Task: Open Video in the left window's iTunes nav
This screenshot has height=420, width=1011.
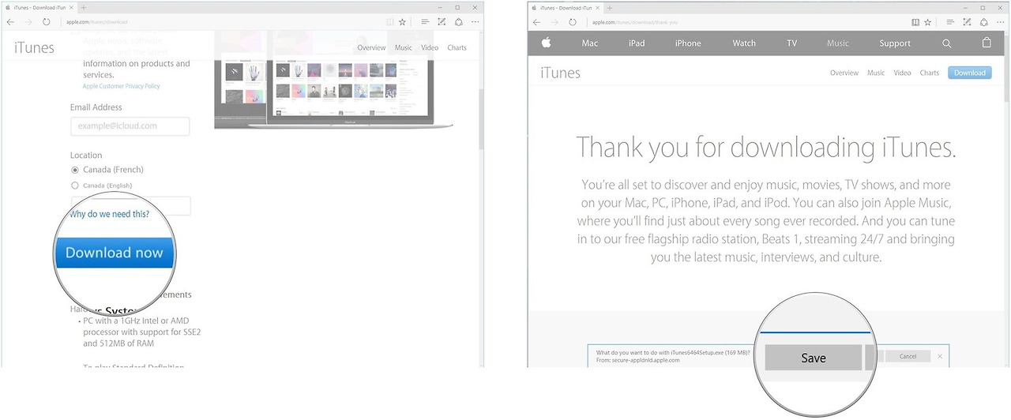Action: (x=430, y=47)
